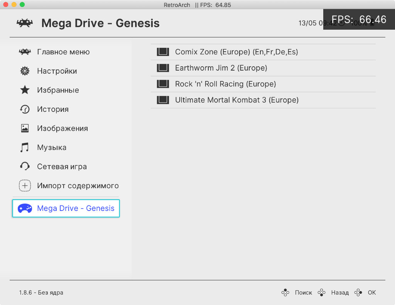
Task: Open the settings gear icon in sidebar
Action: click(x=25, y=71)
